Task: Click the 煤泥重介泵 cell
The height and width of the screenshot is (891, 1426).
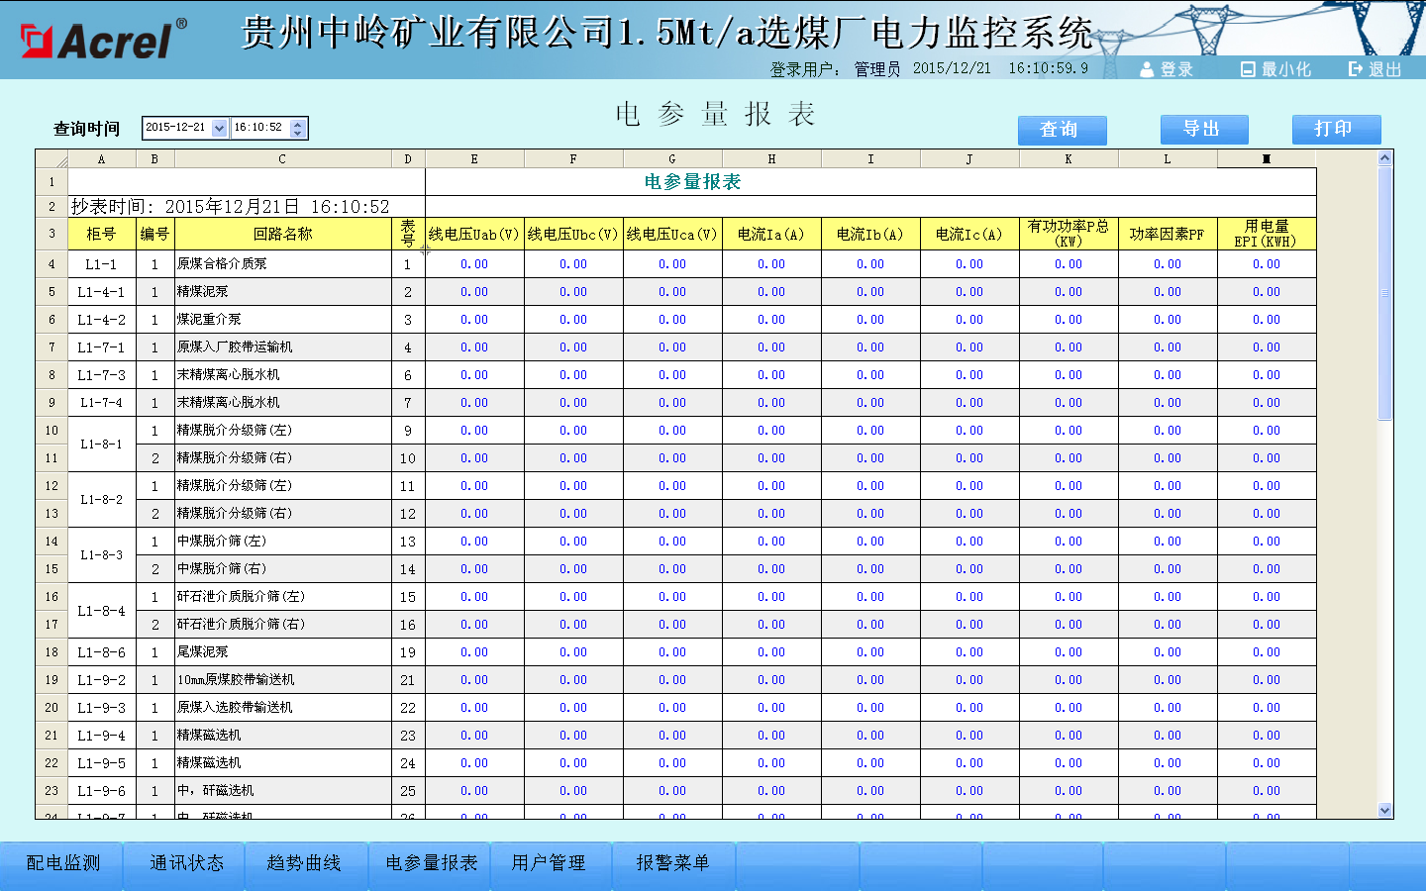Action: pyautogui.click(x=282, y=320)
